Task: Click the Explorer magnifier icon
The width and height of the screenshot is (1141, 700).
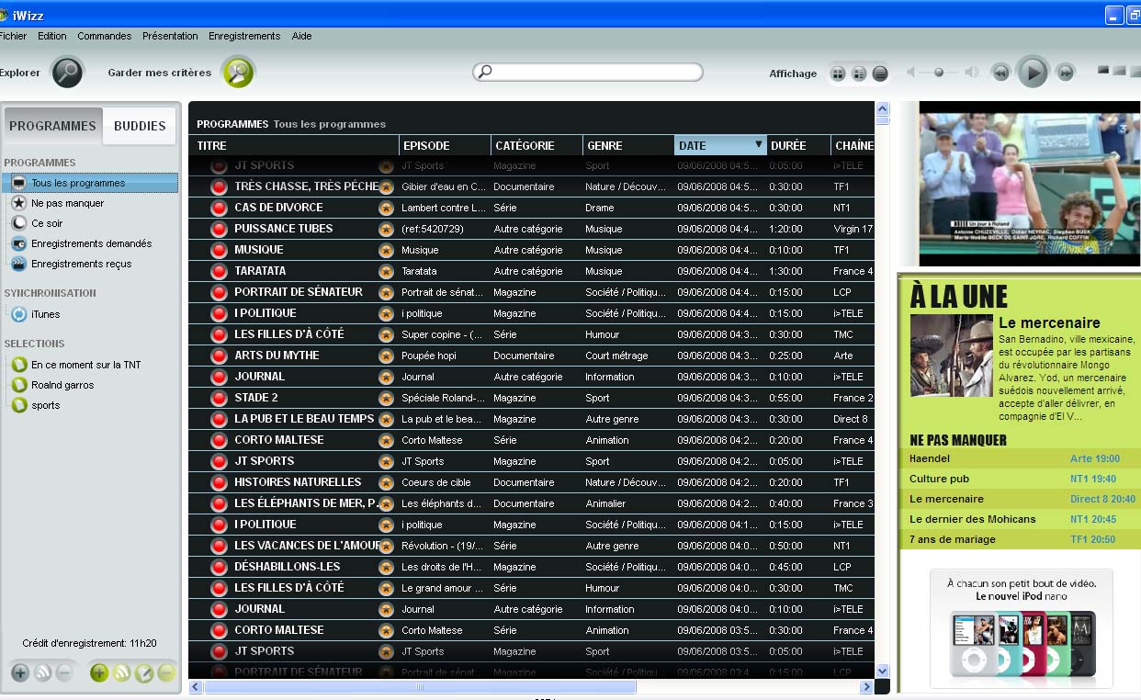Action: coord(67,73)
